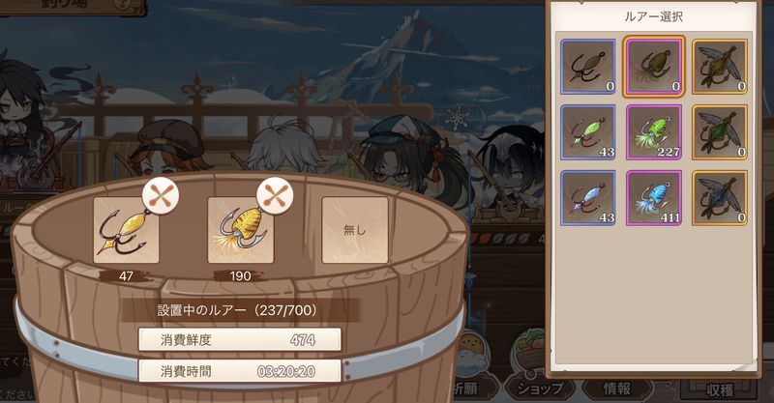Click the empty 無し lure slot
This screenshot has height=403, width=774.
coord(355,230)
